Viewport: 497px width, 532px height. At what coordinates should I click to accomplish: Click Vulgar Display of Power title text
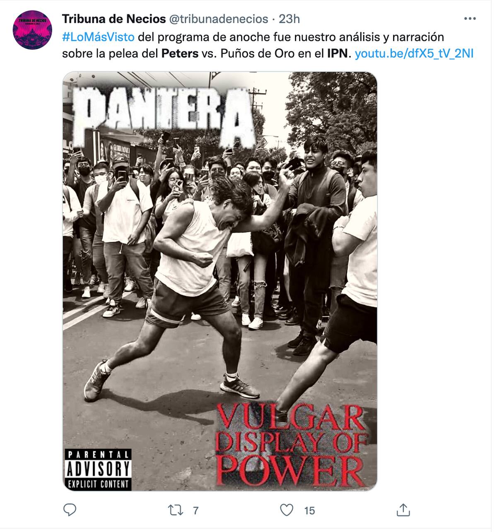pyautogui.click(x=290, y=445)
